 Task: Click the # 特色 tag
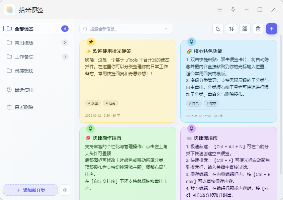tap(194, 104)
